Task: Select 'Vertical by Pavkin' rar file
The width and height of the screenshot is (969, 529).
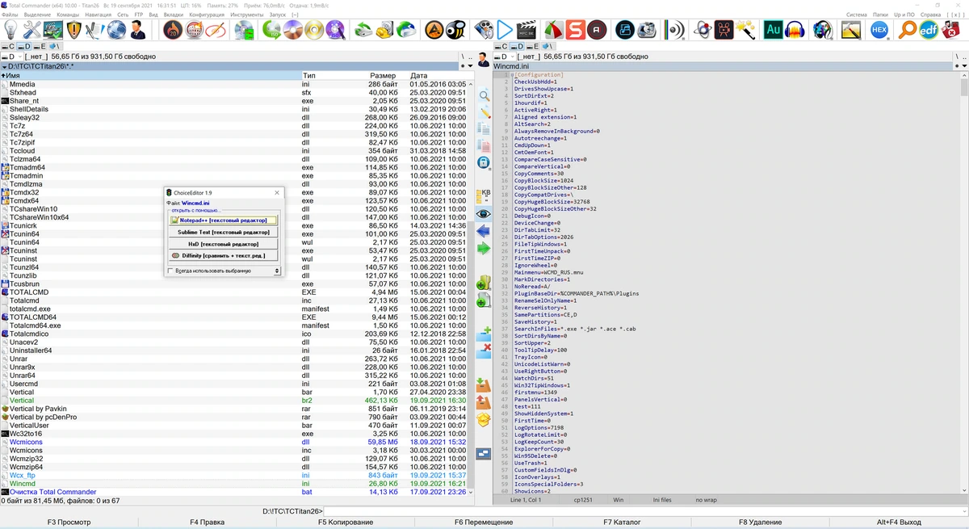Action: [234, 409]
